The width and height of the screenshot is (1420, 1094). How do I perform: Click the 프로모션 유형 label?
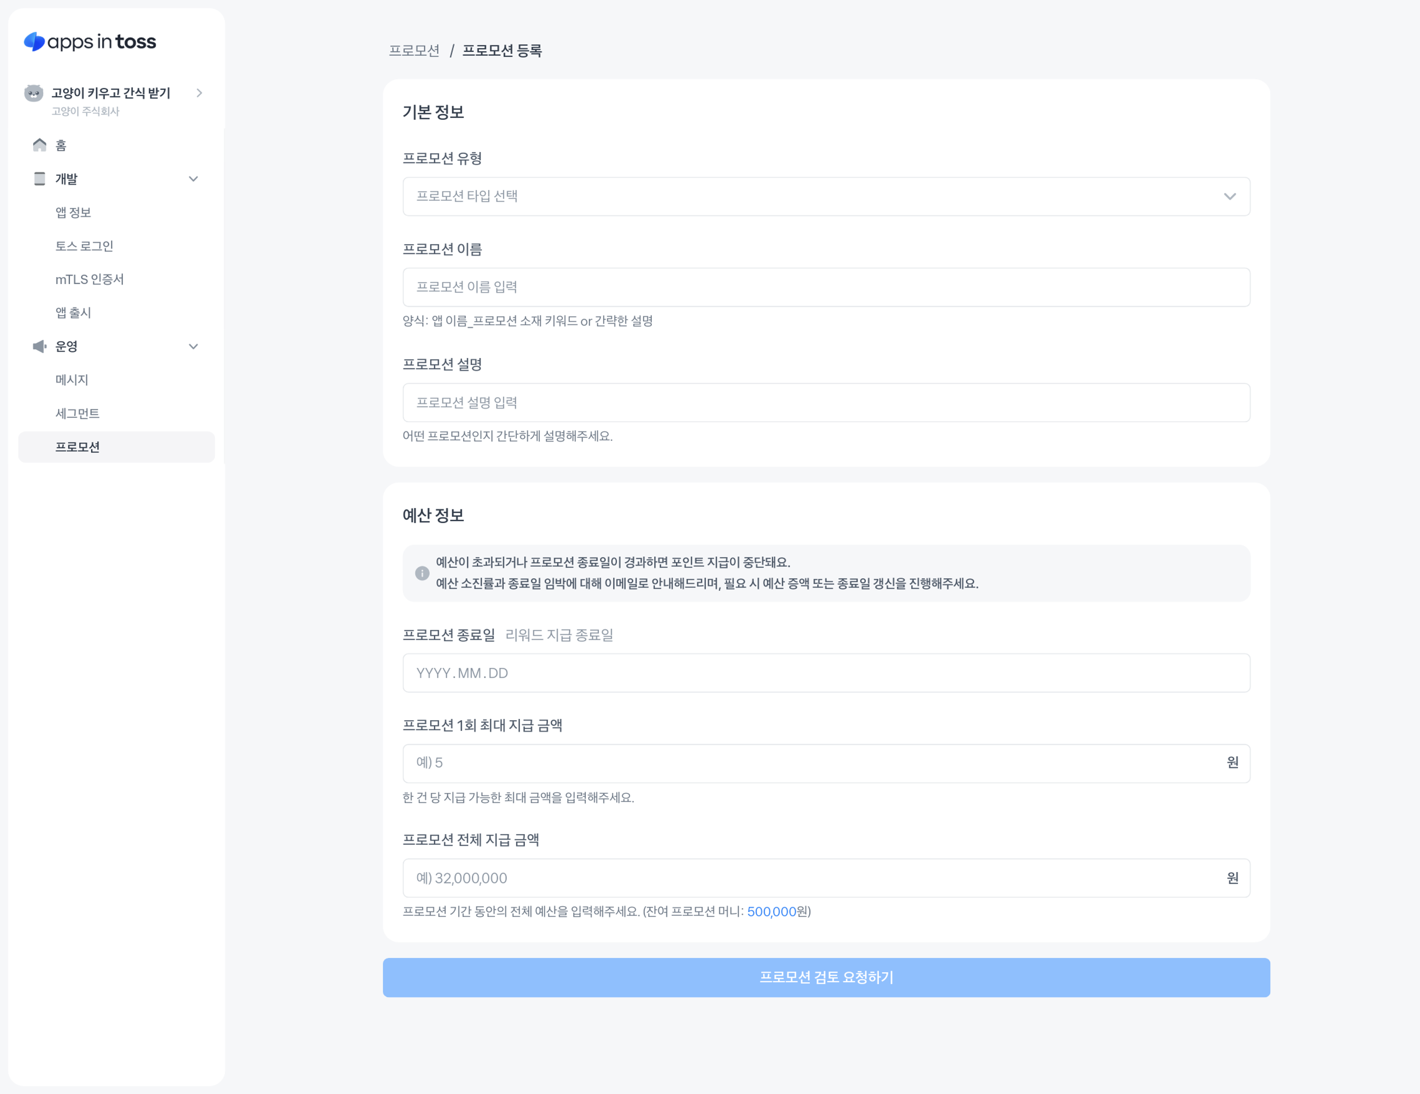442,158
